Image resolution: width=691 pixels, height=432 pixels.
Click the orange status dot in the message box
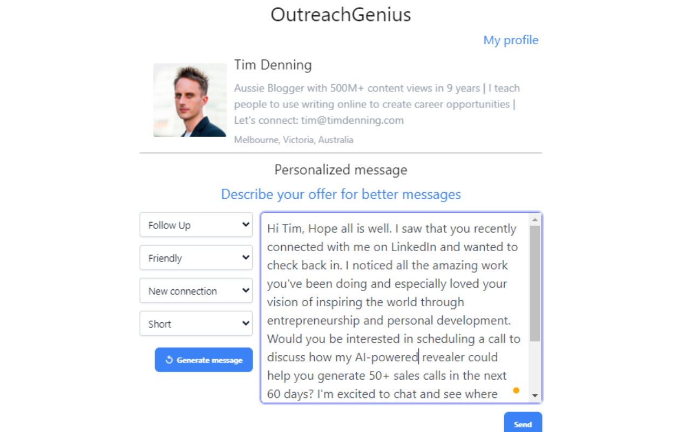(516, 390)
